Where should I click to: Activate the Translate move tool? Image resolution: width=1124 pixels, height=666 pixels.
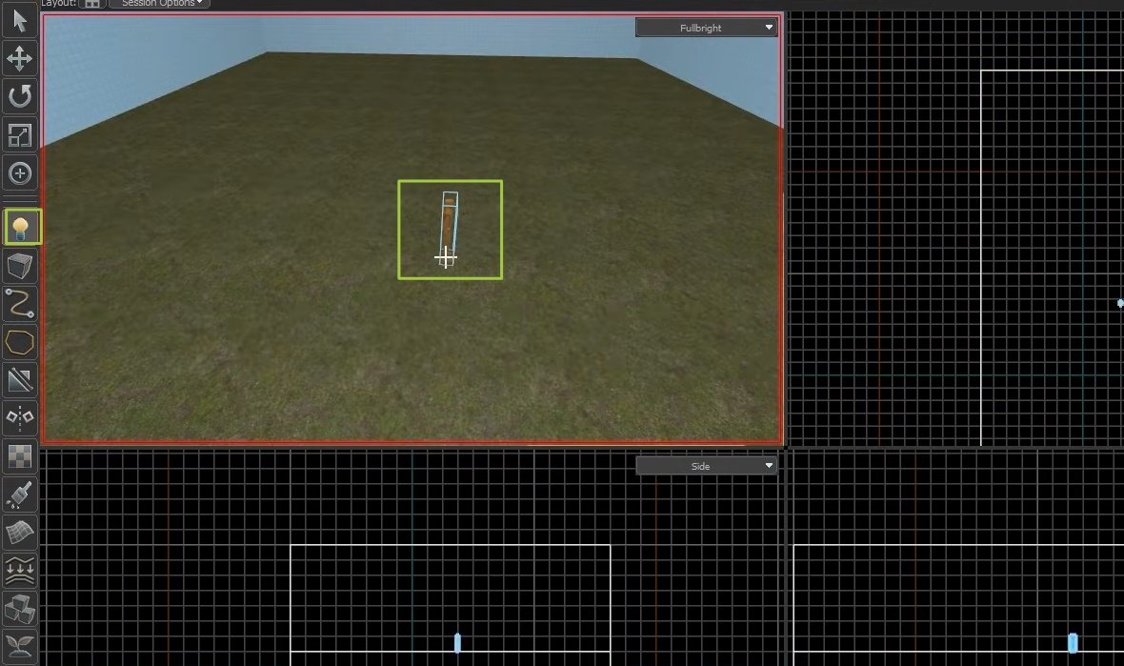(20, 59)
